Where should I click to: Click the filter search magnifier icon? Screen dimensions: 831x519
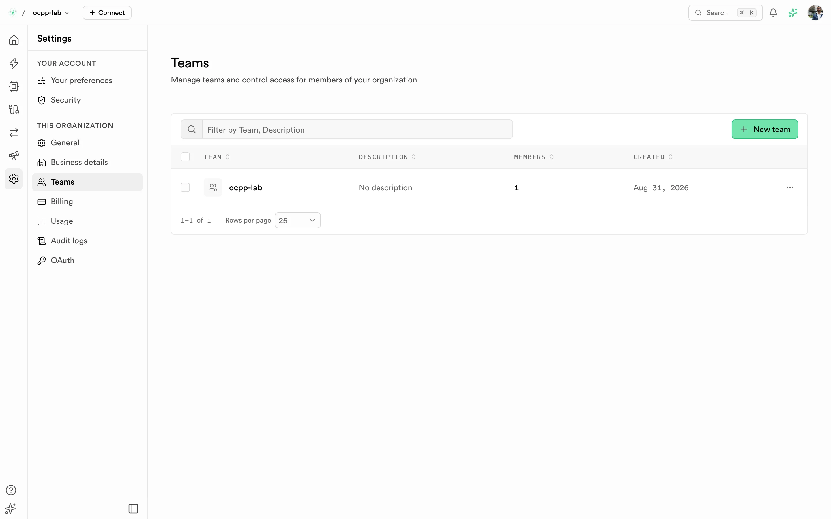(x=192, y=129)
